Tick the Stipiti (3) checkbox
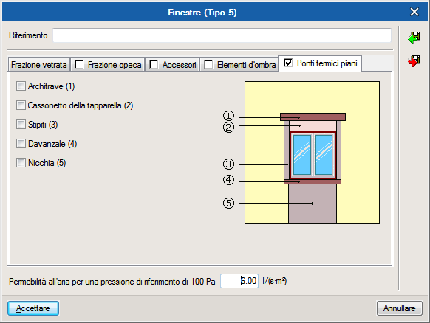Image resolution: width=430 pixels, height=323 pixels. tap(21, 125)
